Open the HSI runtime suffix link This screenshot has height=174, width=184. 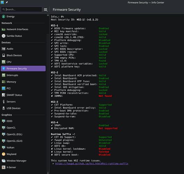tap(91, 164)
